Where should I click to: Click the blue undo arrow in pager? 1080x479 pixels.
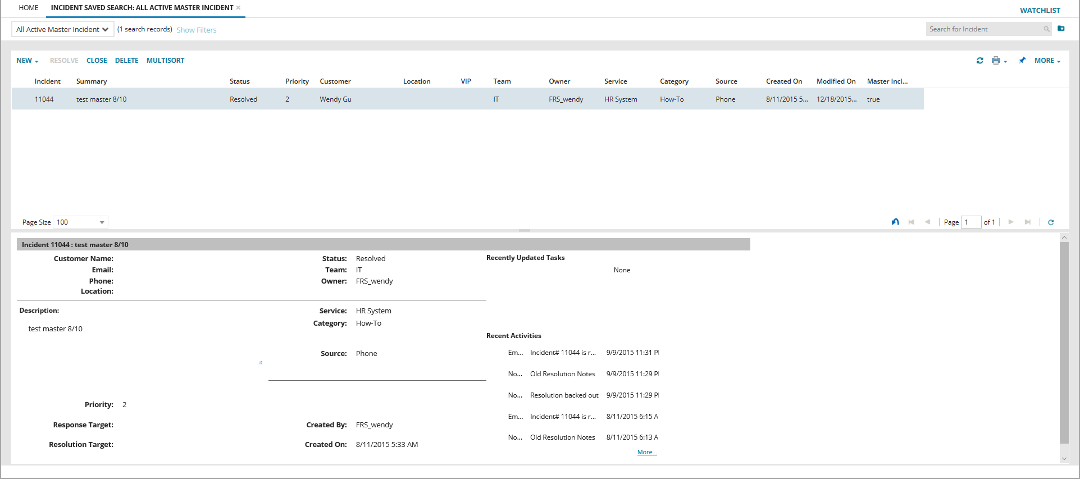[x=895, y=222]
